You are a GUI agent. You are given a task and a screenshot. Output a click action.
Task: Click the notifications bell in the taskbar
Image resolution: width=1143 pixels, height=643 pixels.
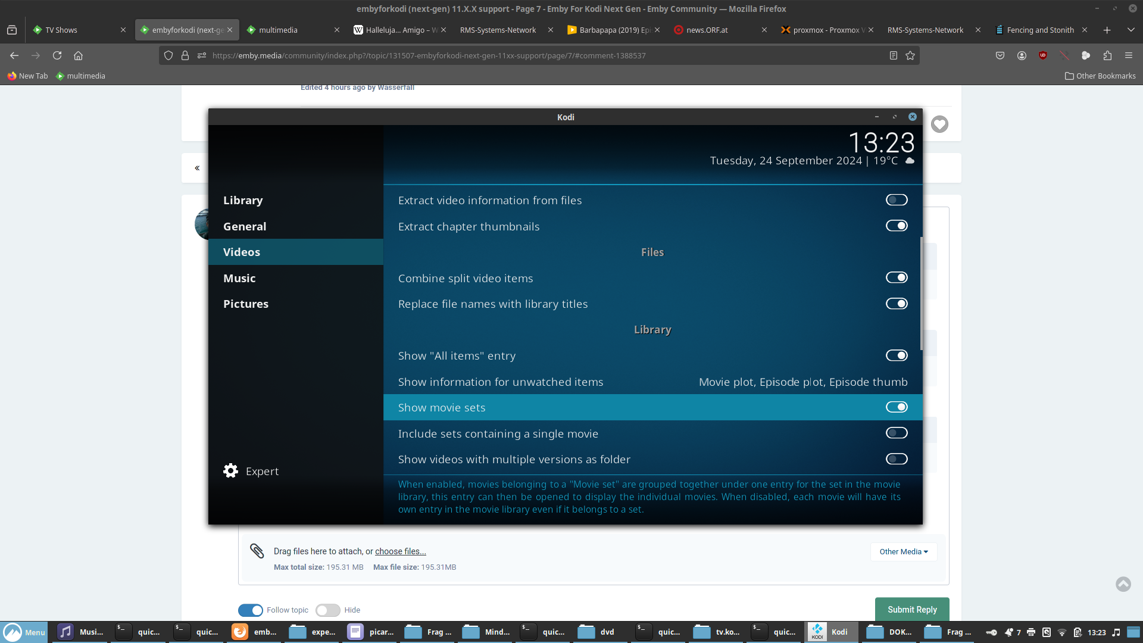1008,632
